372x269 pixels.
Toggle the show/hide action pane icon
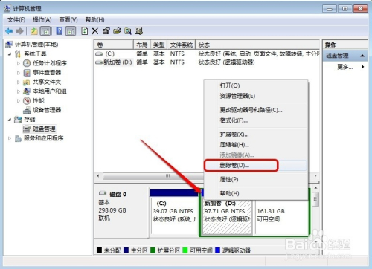click(x=71, y=31)
